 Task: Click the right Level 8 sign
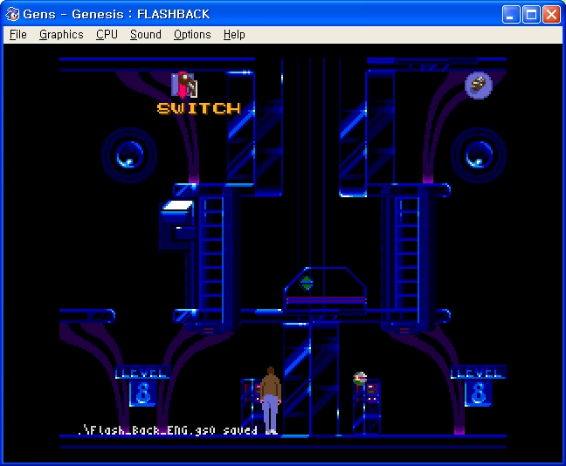coord(477,386)
